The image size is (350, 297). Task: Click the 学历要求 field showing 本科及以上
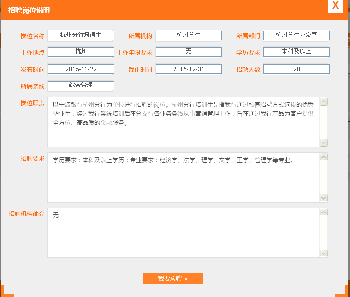(297, 52)
